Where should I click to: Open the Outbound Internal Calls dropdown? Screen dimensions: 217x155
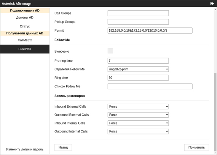(x=138, y=131)
